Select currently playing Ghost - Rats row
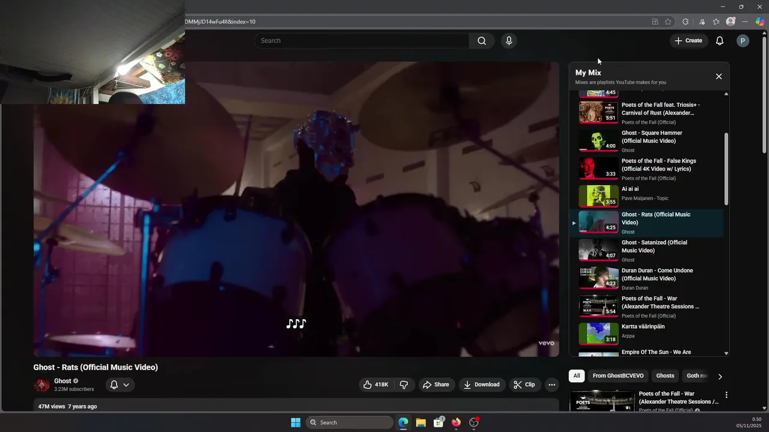 tap(647, 223)
